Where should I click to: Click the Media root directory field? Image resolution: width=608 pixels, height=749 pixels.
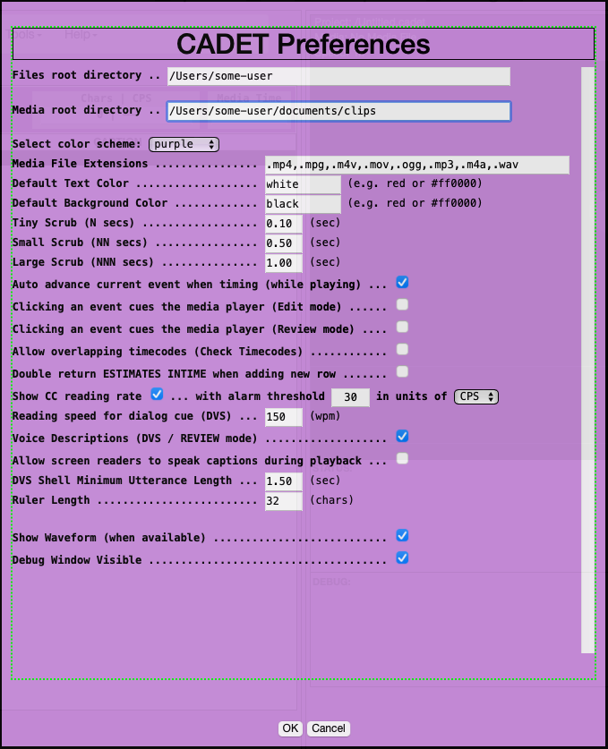click(x=338, y=111)
